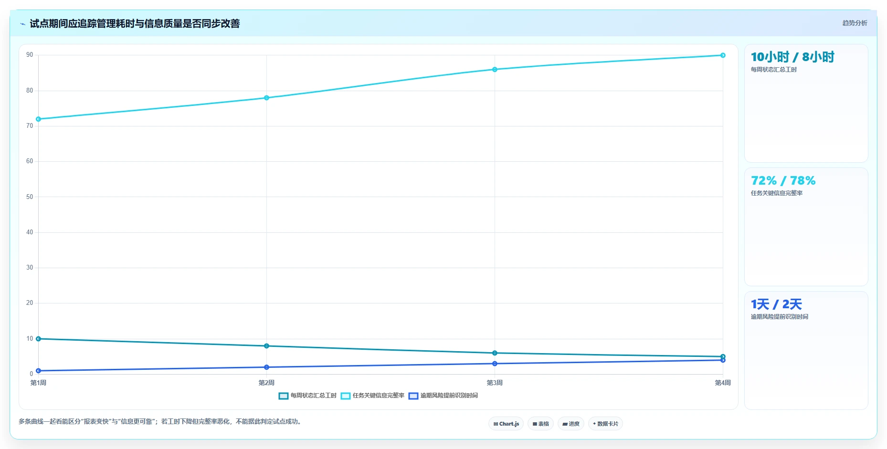Viewport: 887px width, 449px height.
Task: Hide the 逾期风险提前识别时间 series via legend label
Action: pyautogui.click(x=449, y=396)
